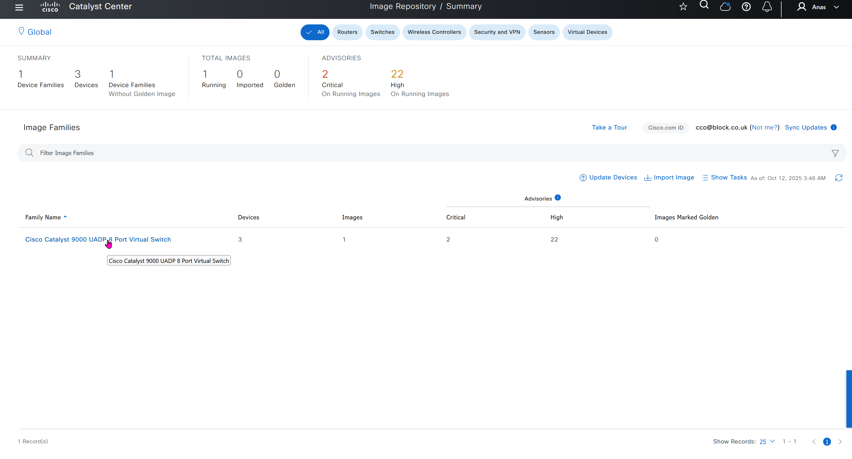Click the table filter funnel icon
This screenshot has height=459, width=852.
coord(835,153)
